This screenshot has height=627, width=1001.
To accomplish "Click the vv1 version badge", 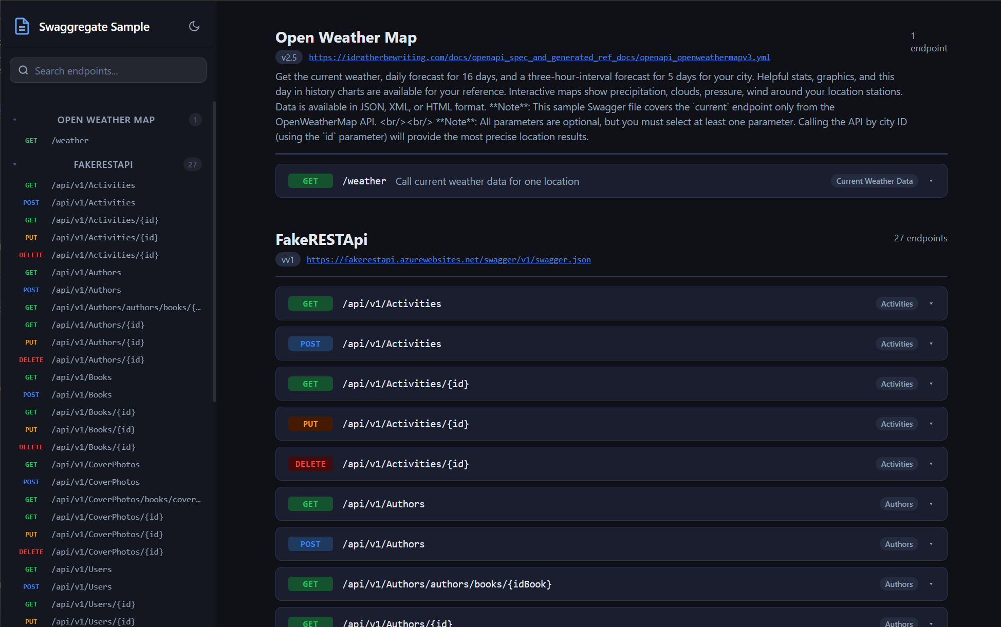I will (x=288, y=259).
